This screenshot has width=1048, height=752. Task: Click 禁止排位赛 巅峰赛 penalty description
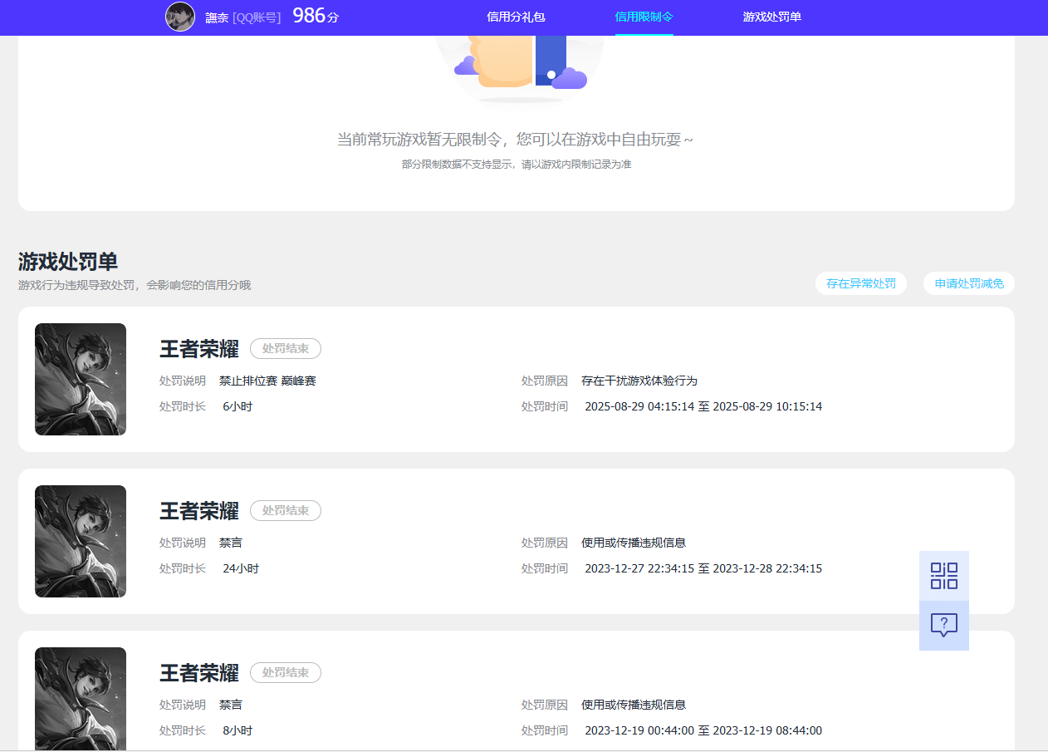pyautogui.click(x=267, y=381)
